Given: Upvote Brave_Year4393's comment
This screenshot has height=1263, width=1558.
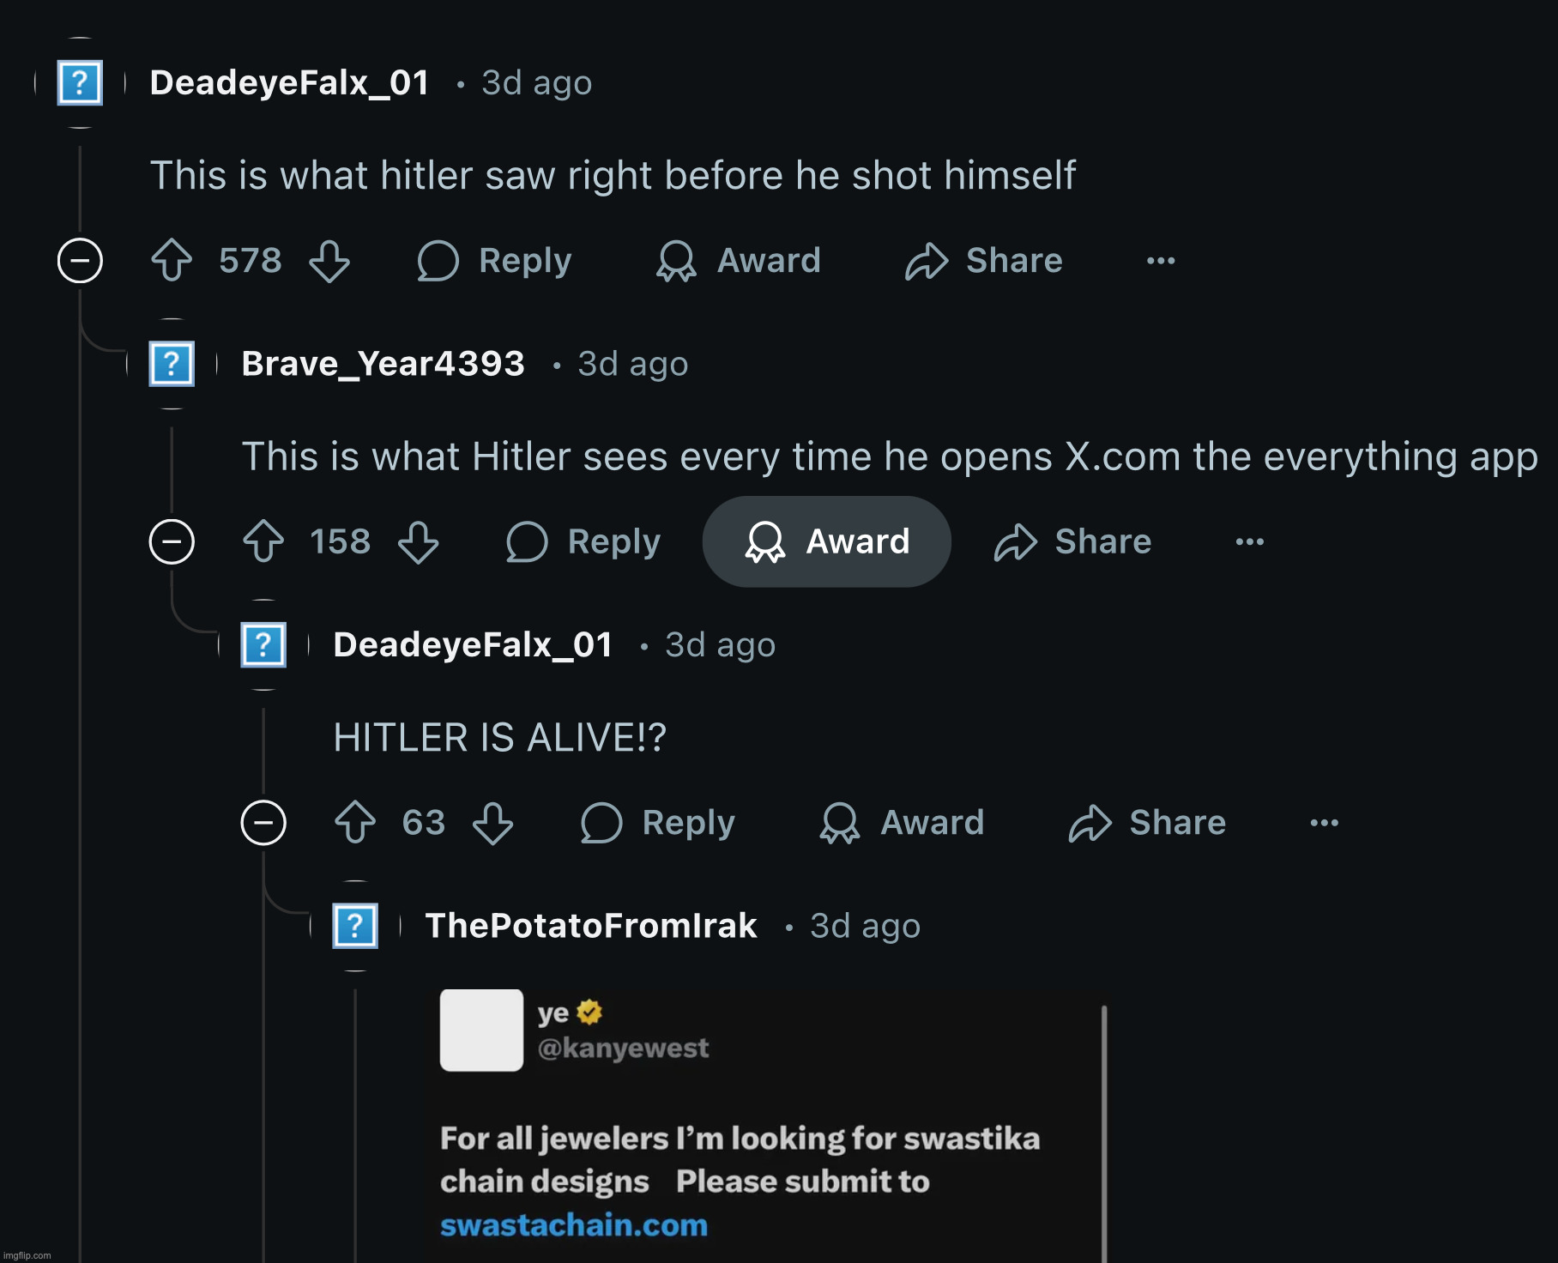Looking at the screenshot, I should (x=263, y=541).
